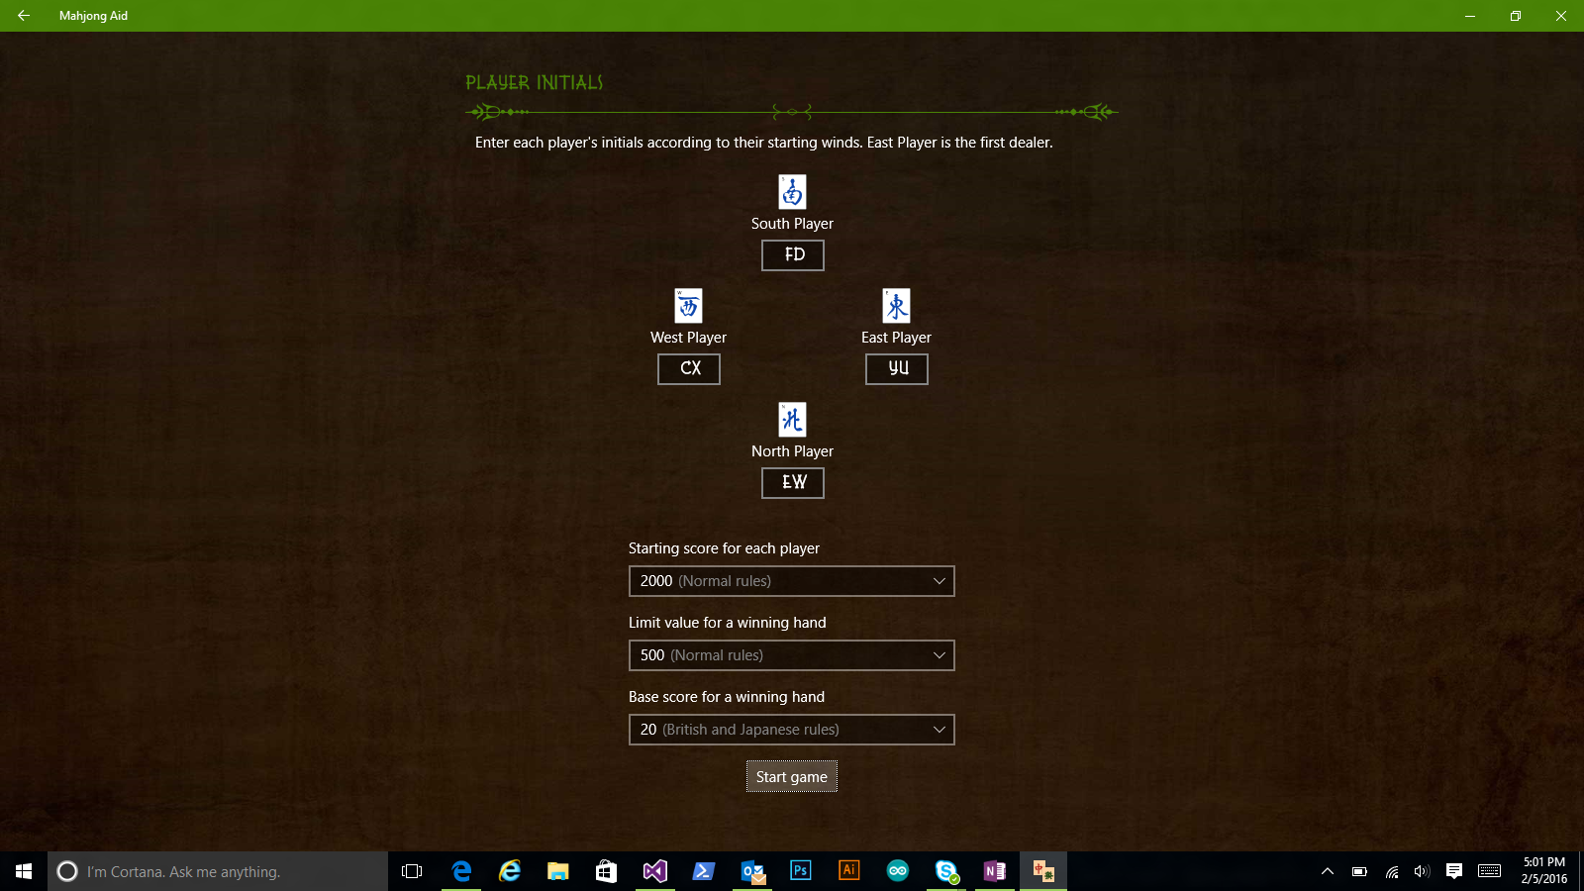Open Skype from the taskbar
This screenshot has width=1584, height=891.
(x=946, y=871)
